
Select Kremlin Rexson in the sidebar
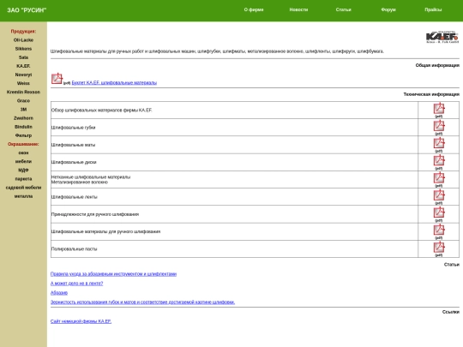pyautogui.click(x=23, y=92)
